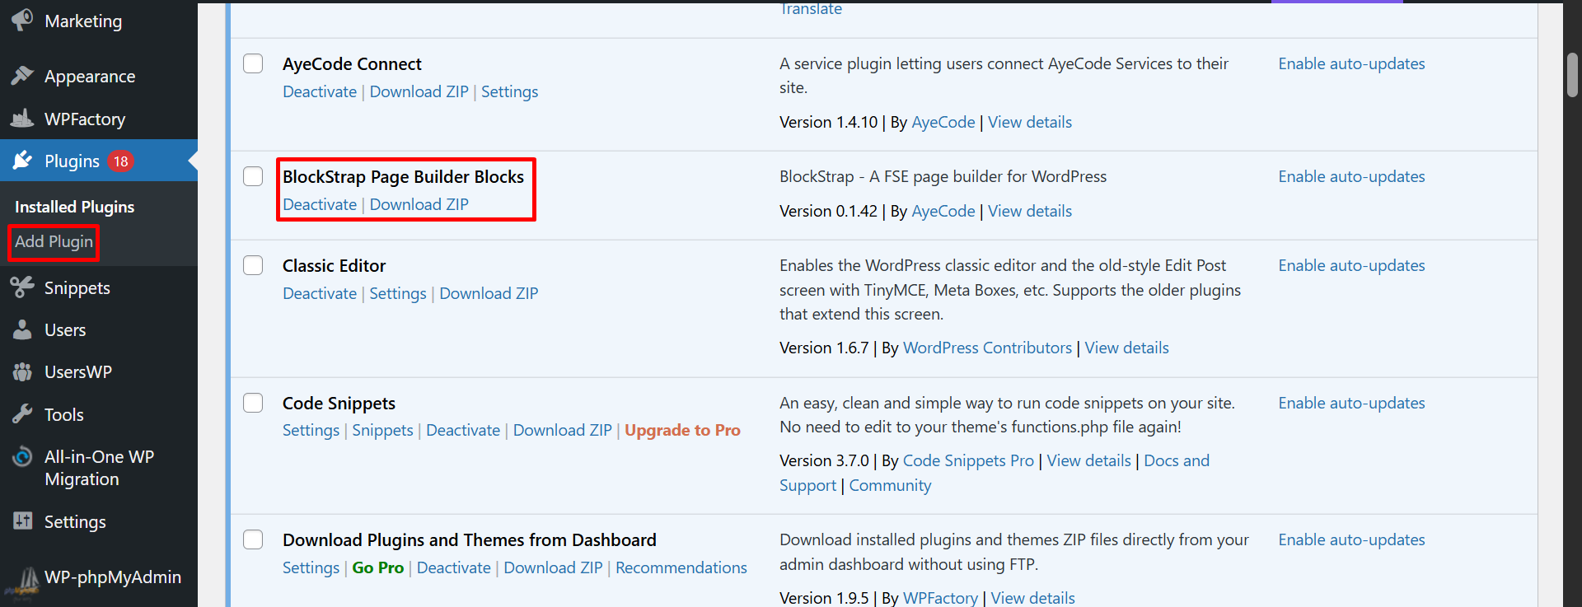The image size is (1582, 607).
Task: Click the Settings sliders icon
Action: point(22,521)
